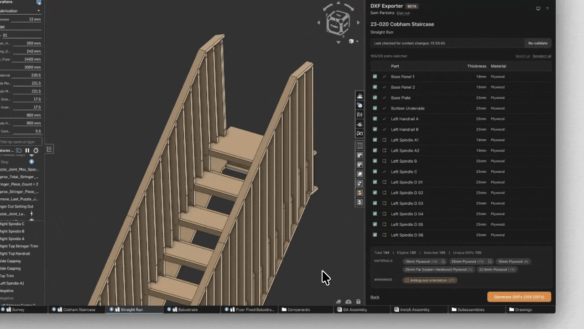Switch to the Cobham Staircase tab
Image resolution: width=584 pixels, height=329 pixels.
coord(77,309)
